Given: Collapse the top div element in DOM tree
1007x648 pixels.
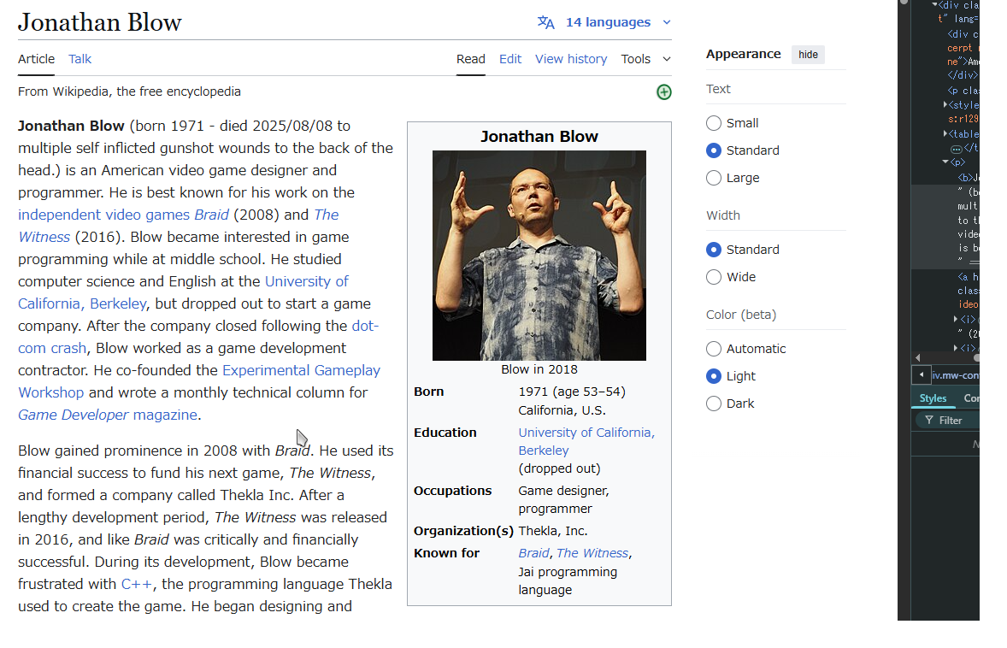Looking at the screenshot, I should [x=934, y=4].
